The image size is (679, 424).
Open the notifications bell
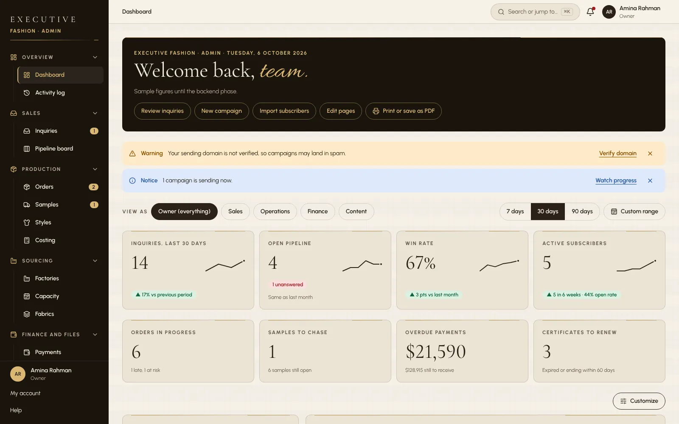590,12
